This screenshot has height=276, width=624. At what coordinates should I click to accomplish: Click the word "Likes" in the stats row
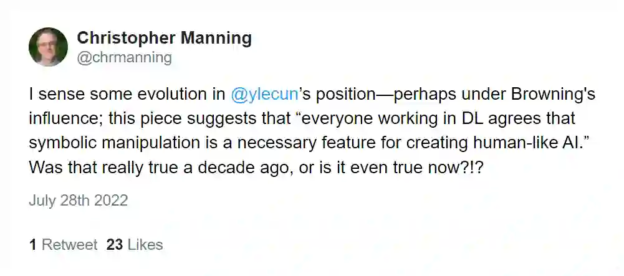pos(145,245)
